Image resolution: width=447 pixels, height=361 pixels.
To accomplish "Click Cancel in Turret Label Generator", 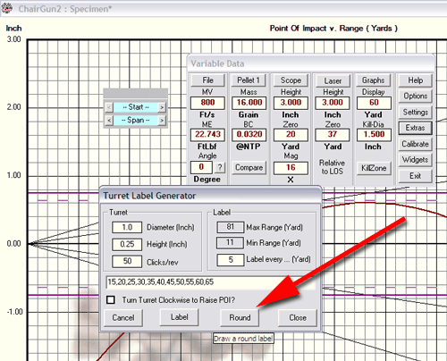I will (x=123, y=318).
